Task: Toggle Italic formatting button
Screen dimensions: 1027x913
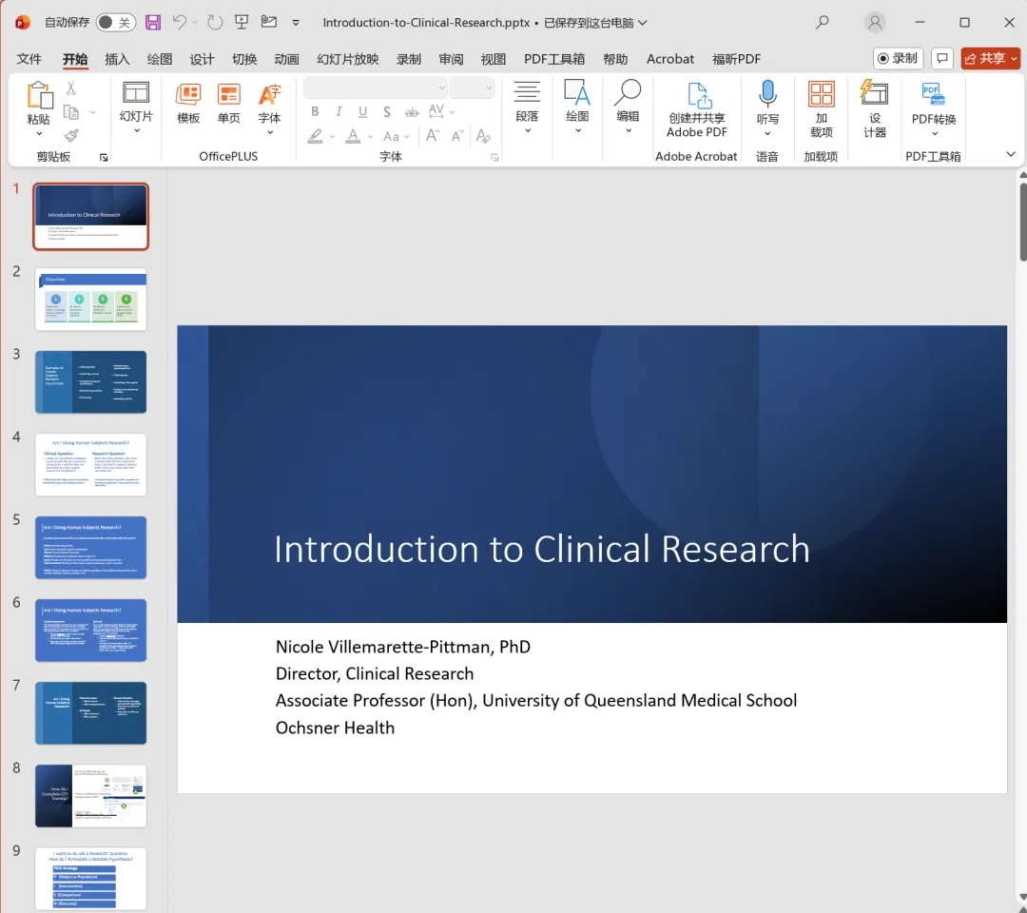Action: pos(339,112)
